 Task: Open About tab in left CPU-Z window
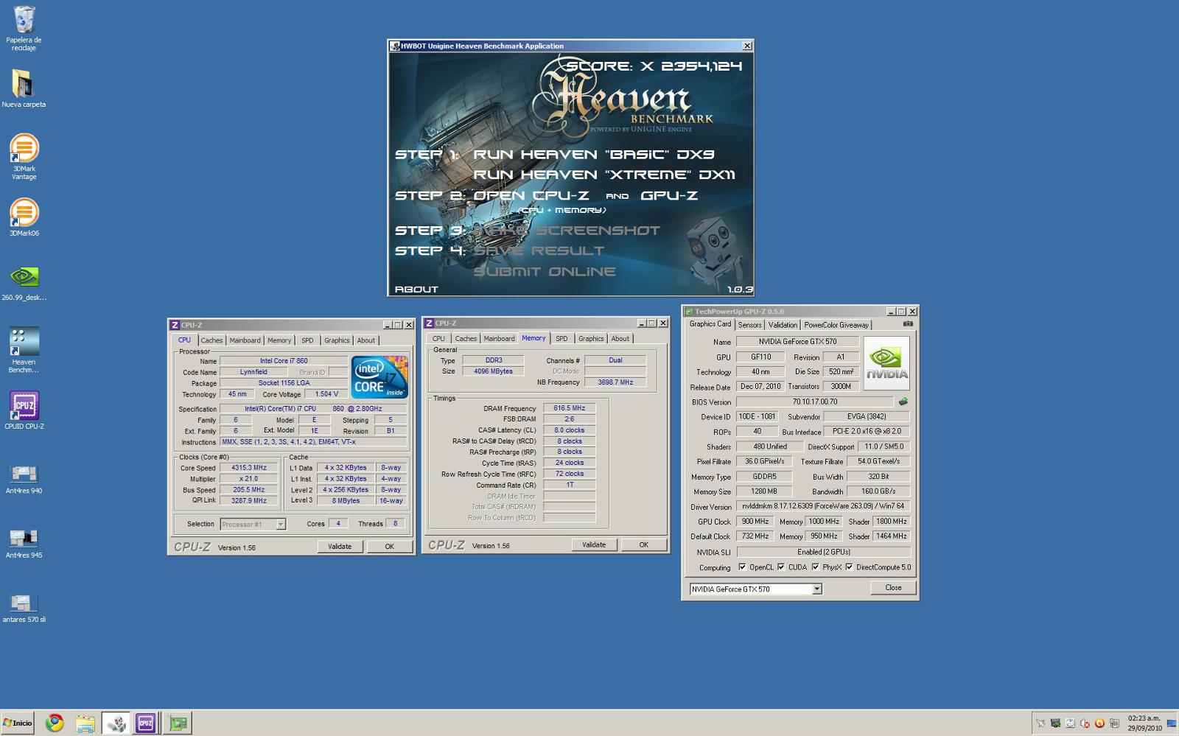coord(366,340)
